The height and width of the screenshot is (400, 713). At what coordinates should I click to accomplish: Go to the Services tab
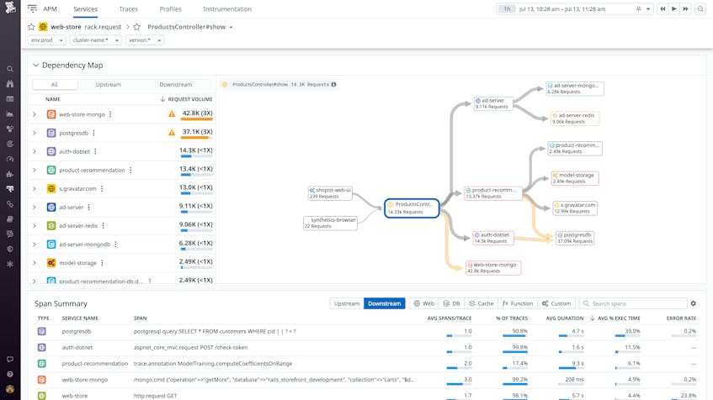pos(86,9)
